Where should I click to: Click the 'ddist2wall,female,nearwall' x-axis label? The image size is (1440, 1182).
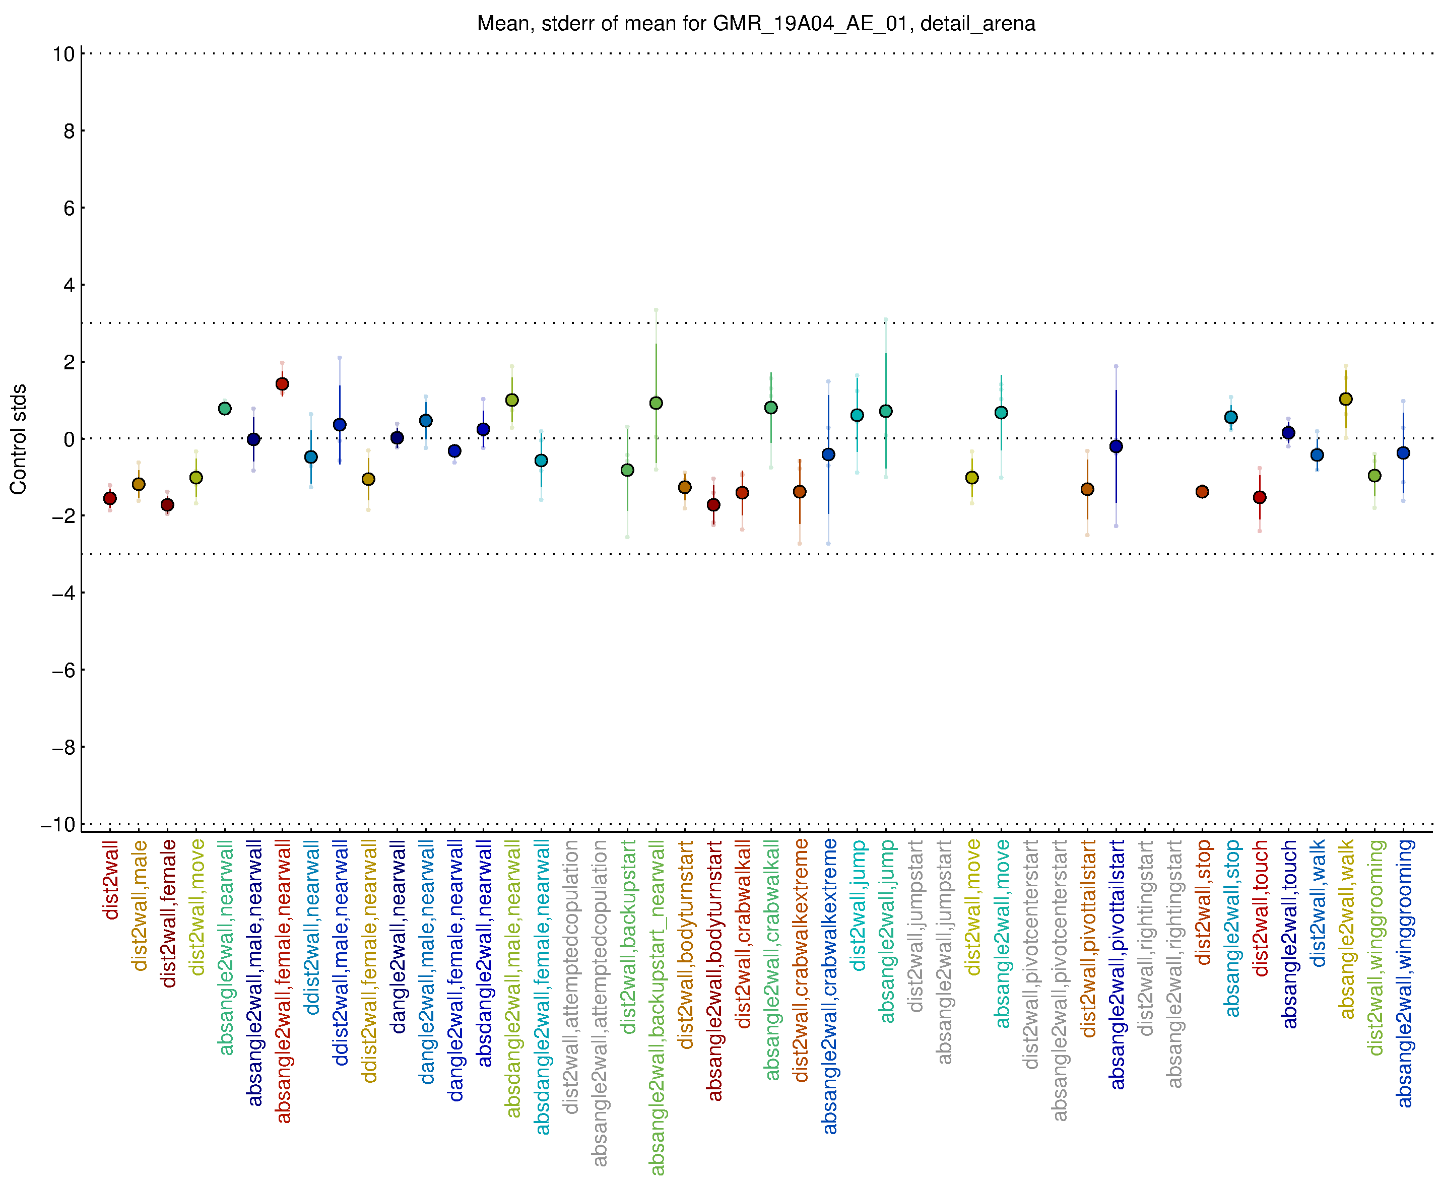tap(368, 961)
